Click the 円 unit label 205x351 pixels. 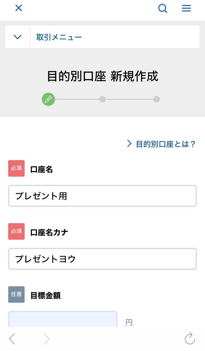tap(129, 322)
